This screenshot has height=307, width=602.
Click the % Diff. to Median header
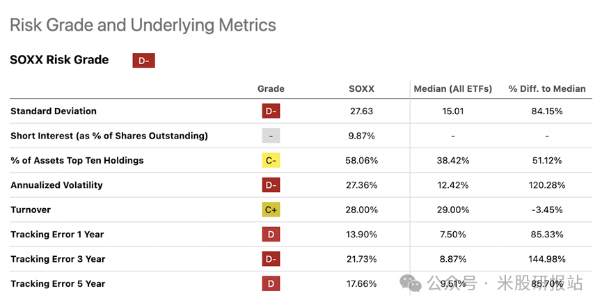point(546,89)
